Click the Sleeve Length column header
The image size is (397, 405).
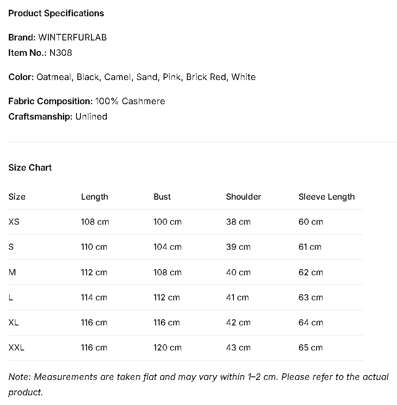[326, 197]
